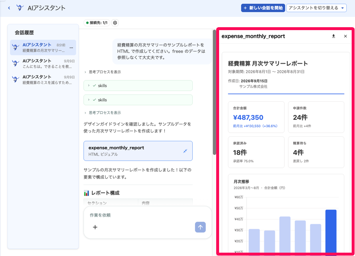Viewport: 355px width, 256px height.
Task: Open connection settings gear icon
Action: click(115, 23)
